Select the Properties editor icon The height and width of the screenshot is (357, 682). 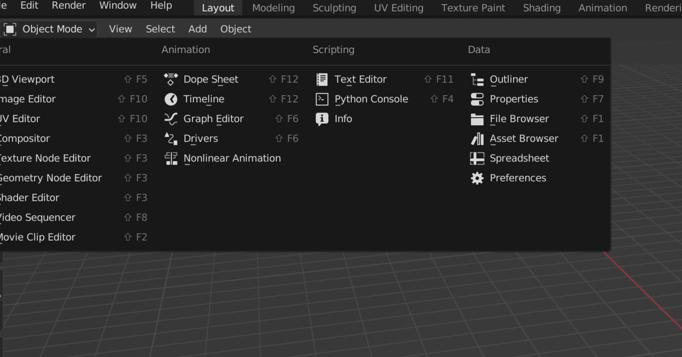click(477, 99)
